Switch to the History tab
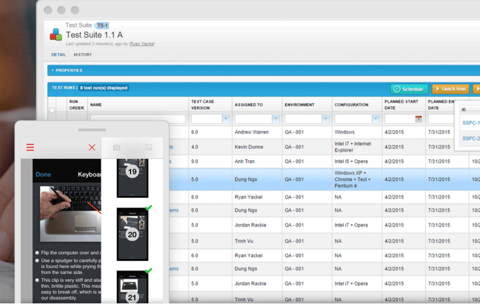 (83, 55)
